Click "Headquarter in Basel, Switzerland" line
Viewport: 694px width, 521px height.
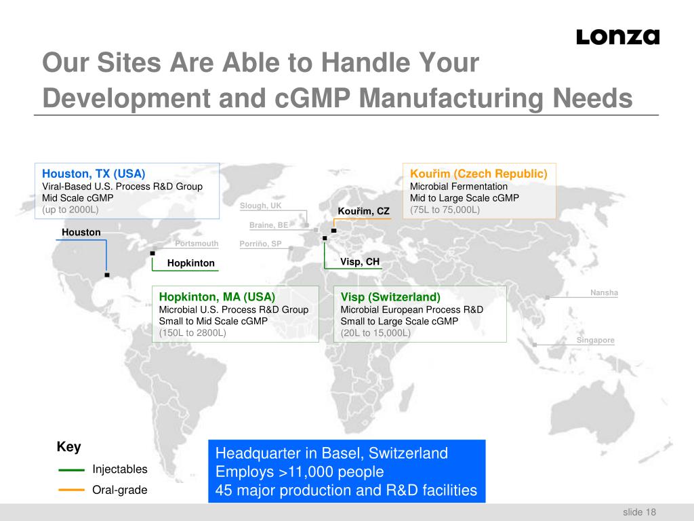tap(331, 453)
